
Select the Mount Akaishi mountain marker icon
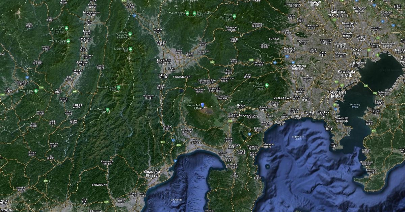point(118,87)
